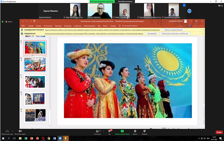The image size is (224, 141).
Task: Turn on video with the camera icon
Action: pos(20,131)
